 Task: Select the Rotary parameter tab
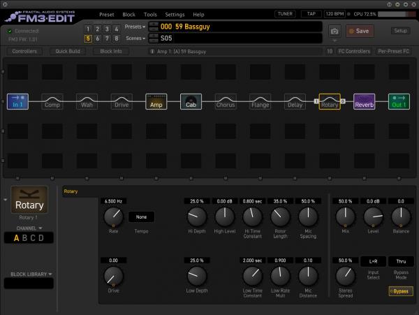click(x=71, y=191)
